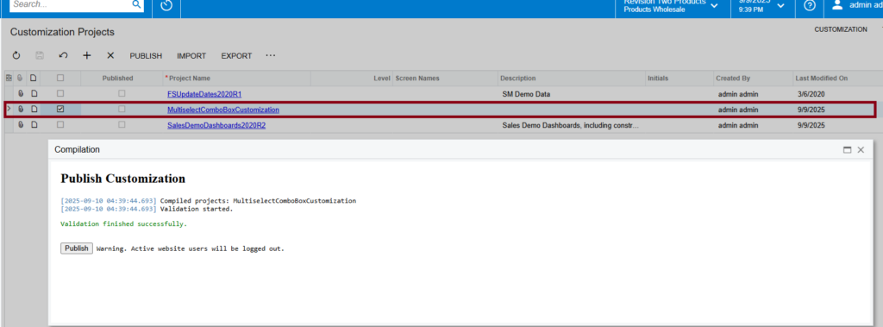Add new project with plus icon

pos(87,56)
